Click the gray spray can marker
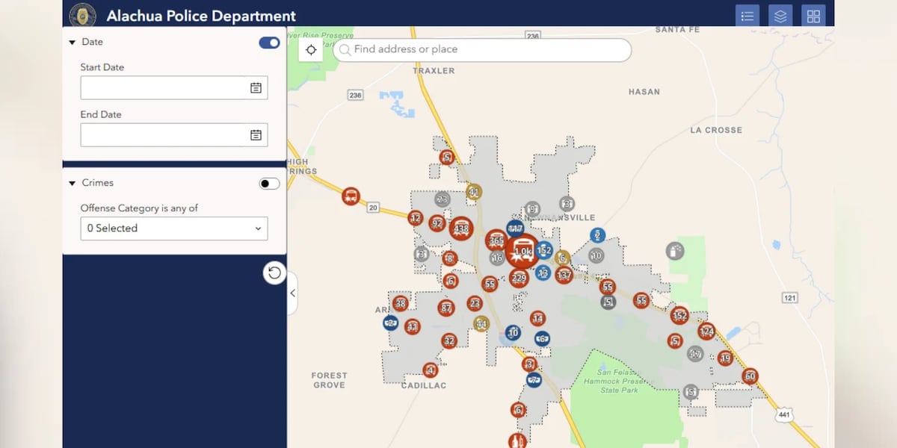The image size is (897, 448). coord(675,251)
